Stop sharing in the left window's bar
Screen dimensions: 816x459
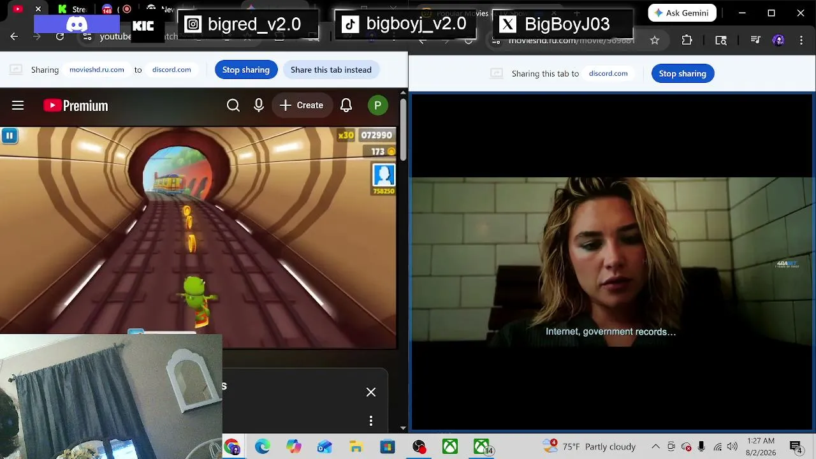(246, 69)
